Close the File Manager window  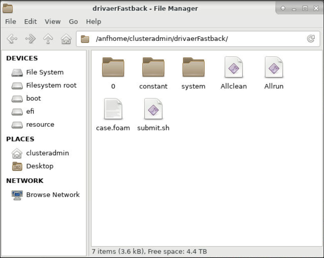coord(316,8)
